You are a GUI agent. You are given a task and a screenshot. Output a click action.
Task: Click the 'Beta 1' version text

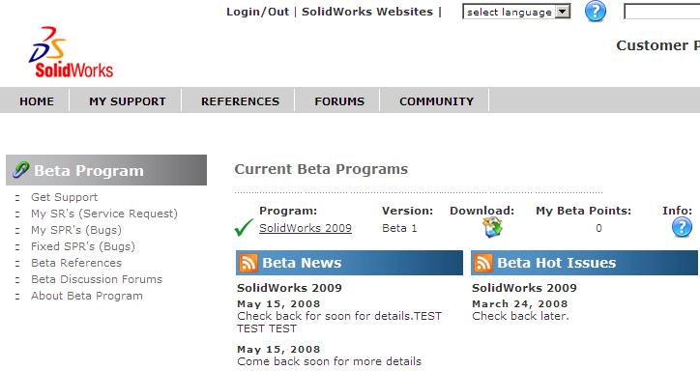(x=399, y=228)
